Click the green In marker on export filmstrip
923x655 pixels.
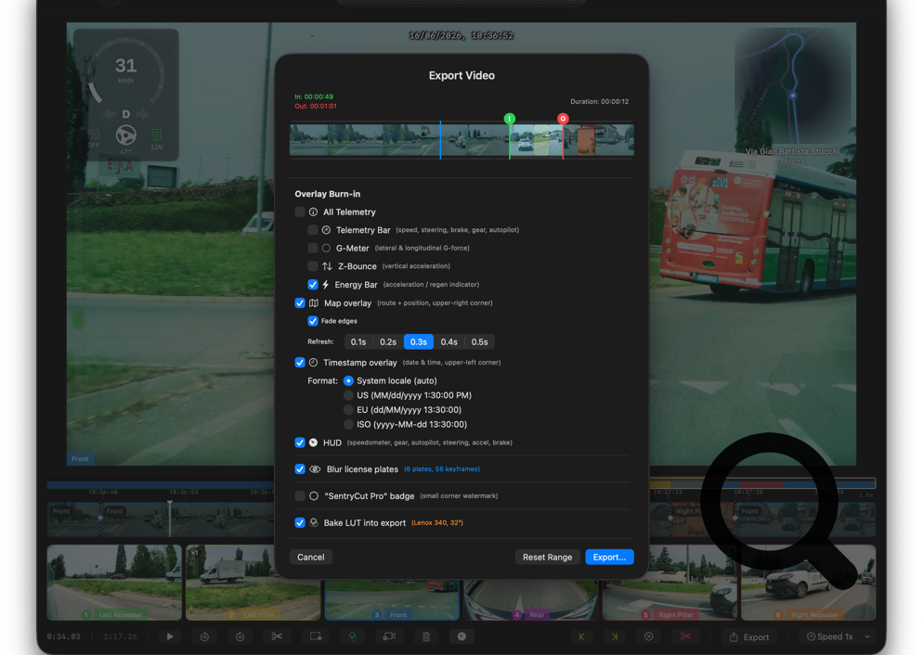pyautogui.click(x=510, y=119)
